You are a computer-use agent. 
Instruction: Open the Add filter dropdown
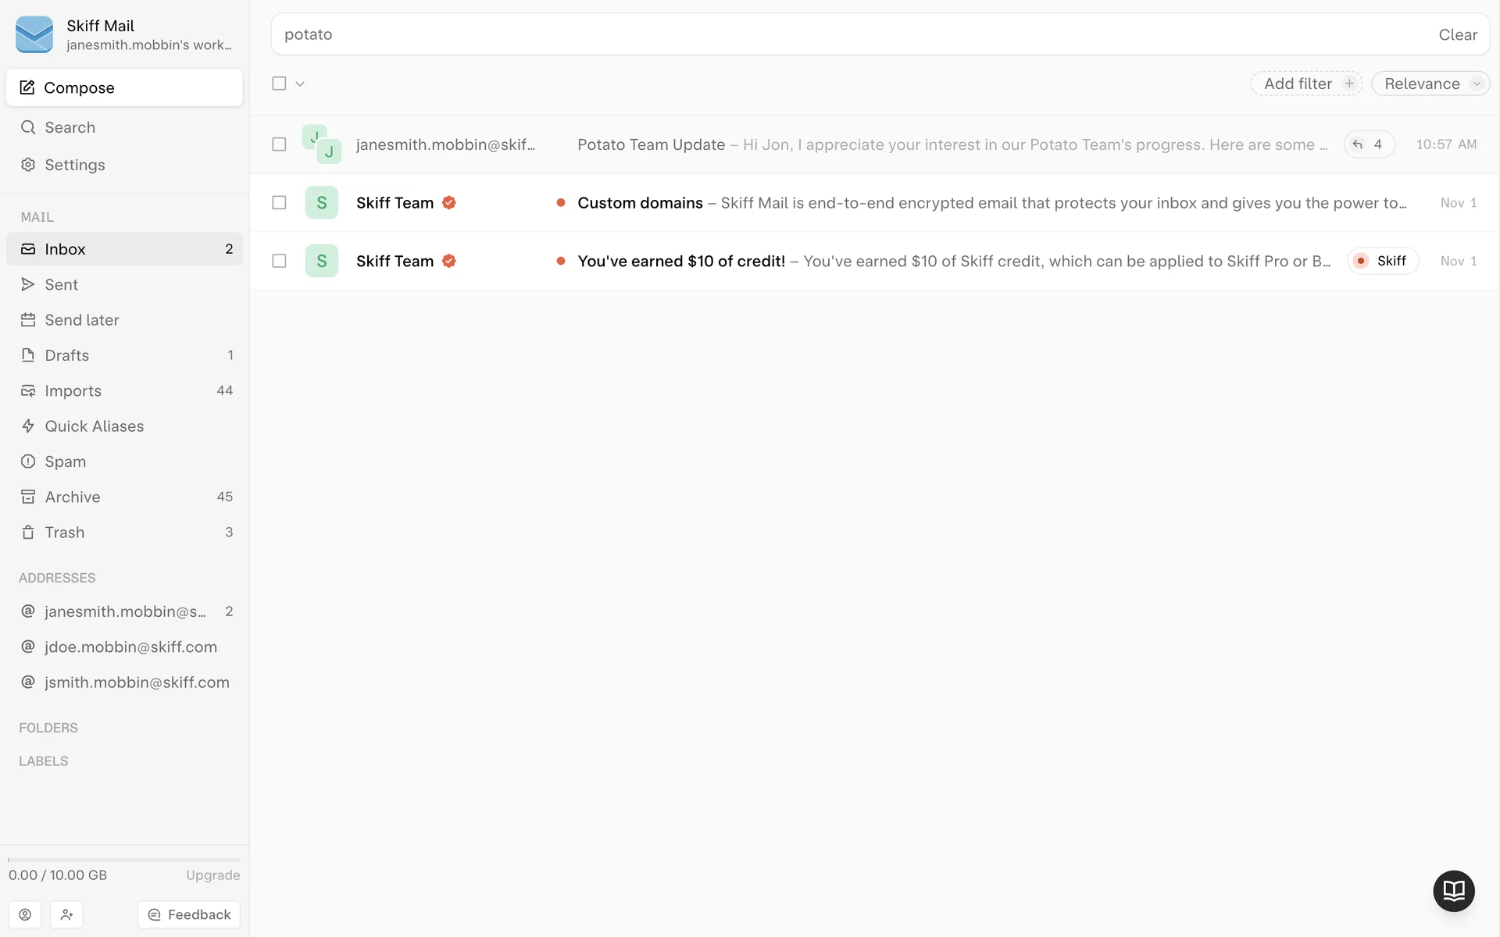pos(1306,84)
